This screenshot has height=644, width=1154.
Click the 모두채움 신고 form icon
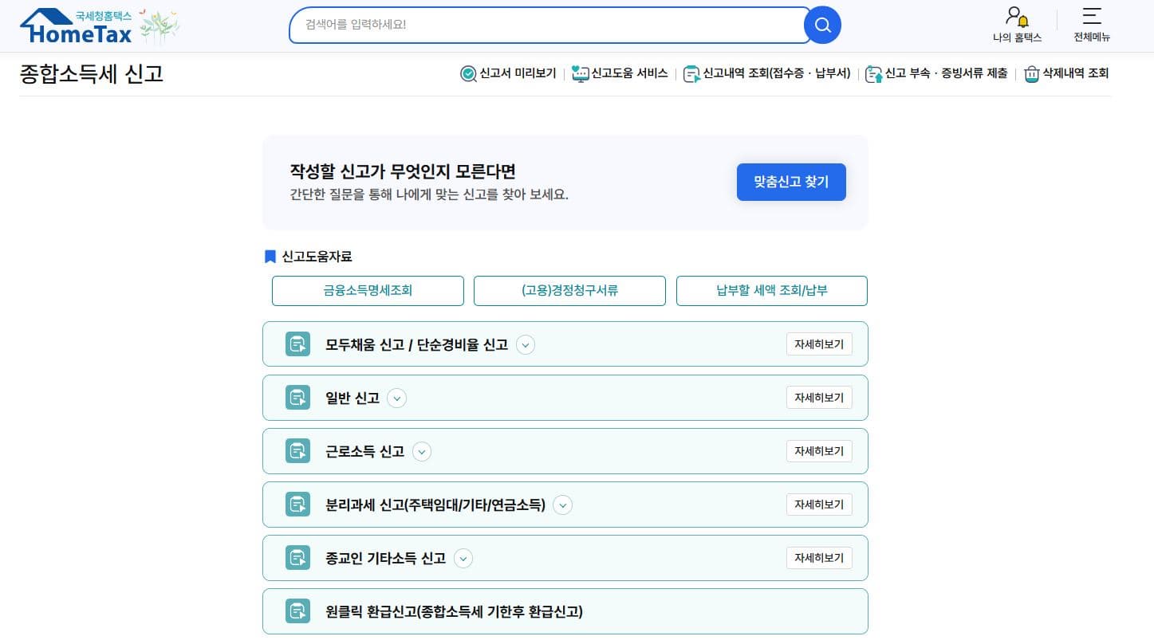coord(297,344)
